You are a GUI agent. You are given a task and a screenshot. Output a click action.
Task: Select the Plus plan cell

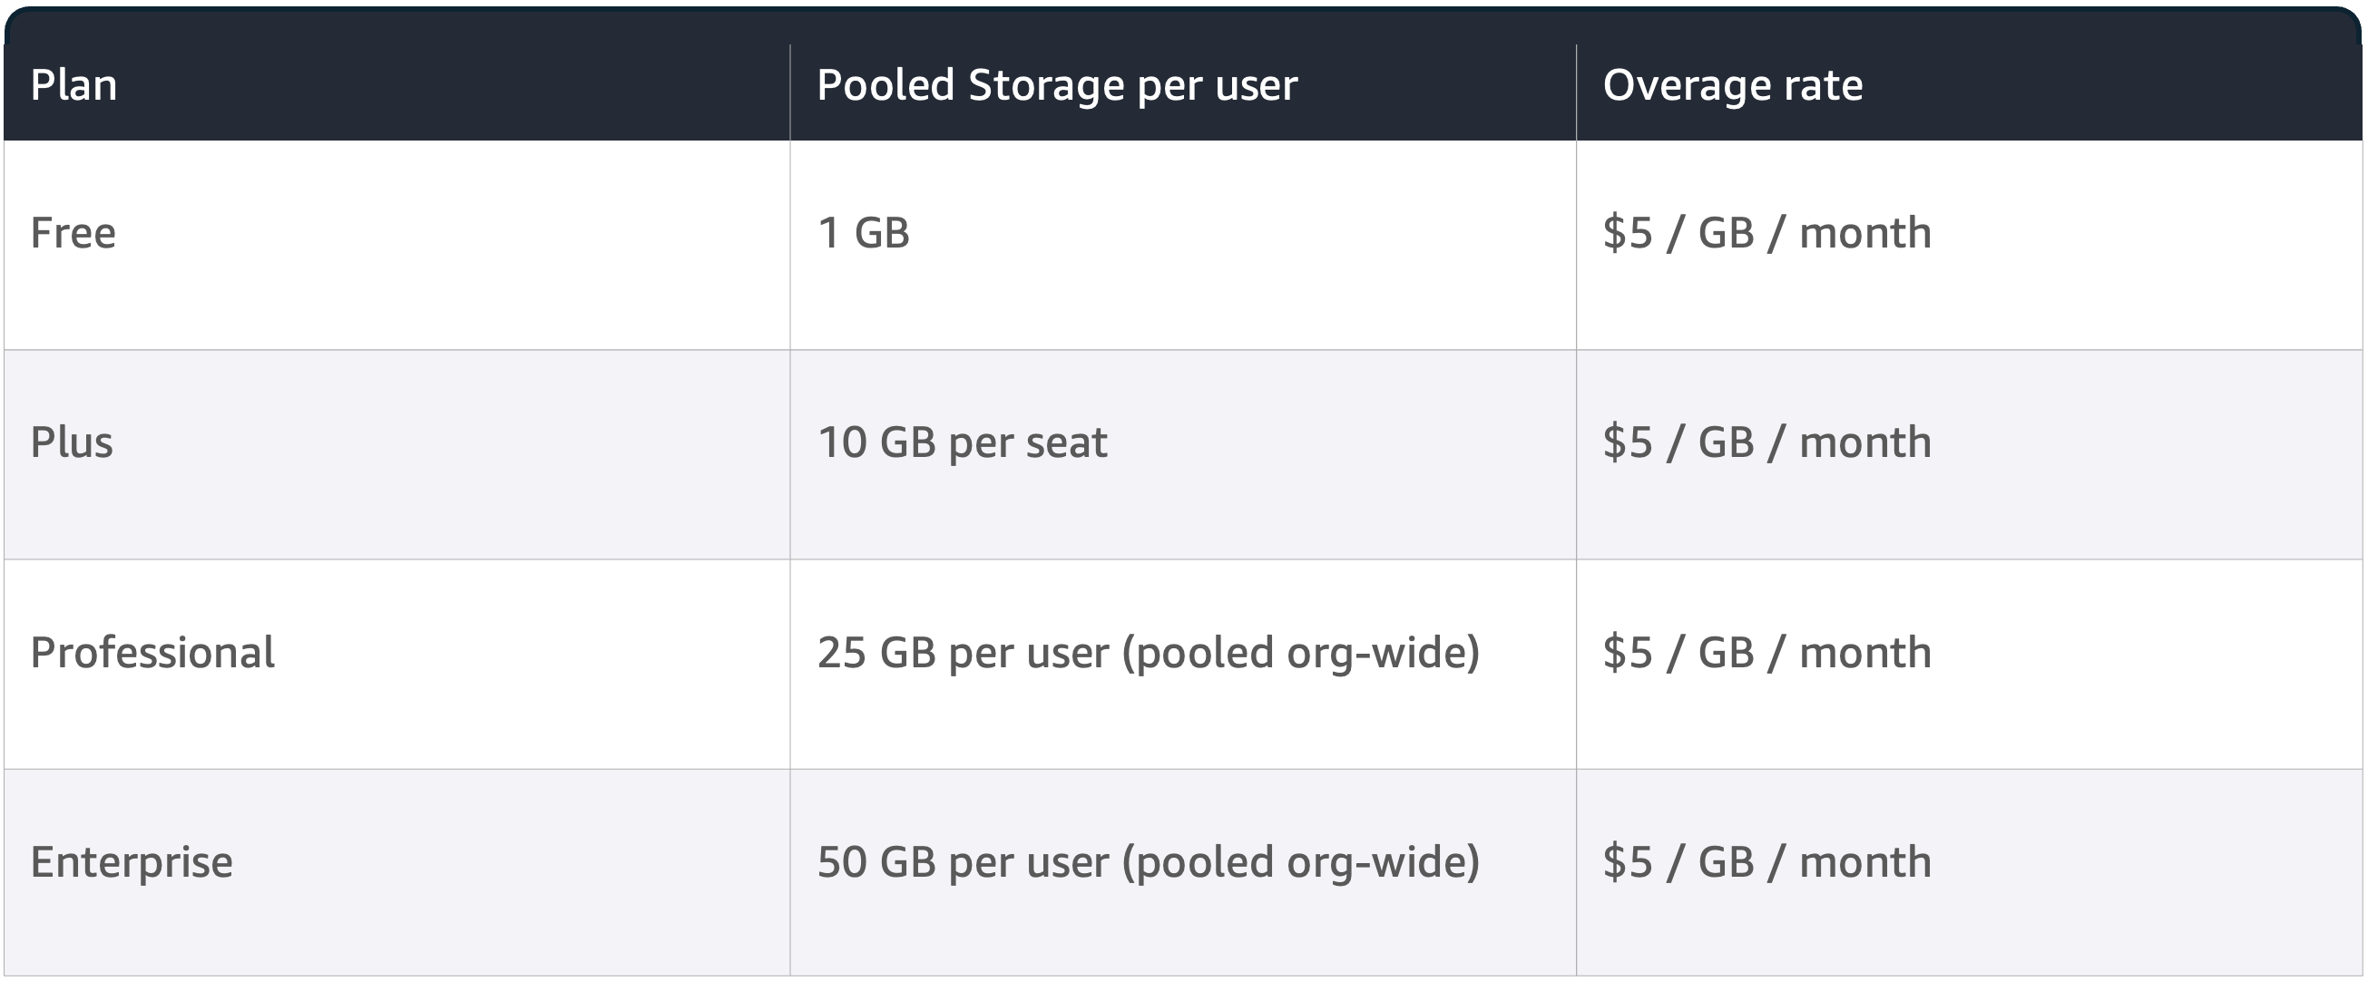tap(72, 442)
